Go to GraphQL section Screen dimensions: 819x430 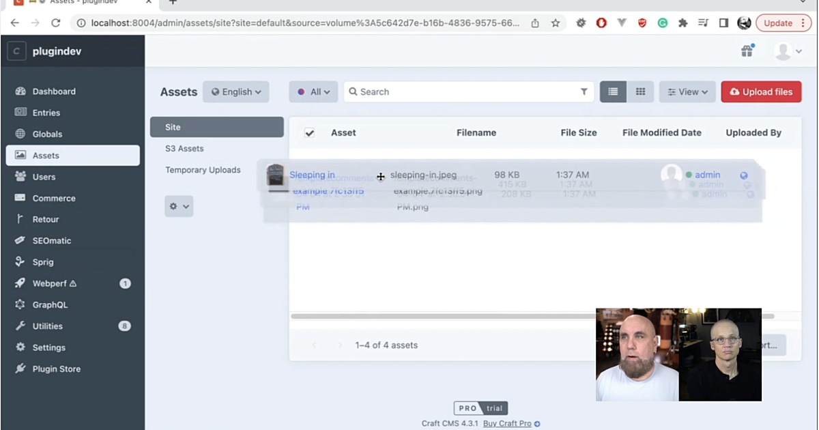point(50,304)
